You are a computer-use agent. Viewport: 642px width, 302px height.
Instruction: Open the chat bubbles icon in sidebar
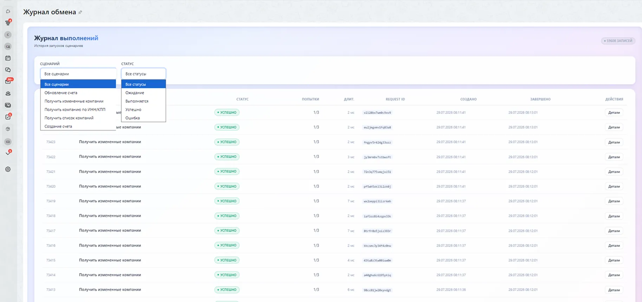[x=8, y=70]
